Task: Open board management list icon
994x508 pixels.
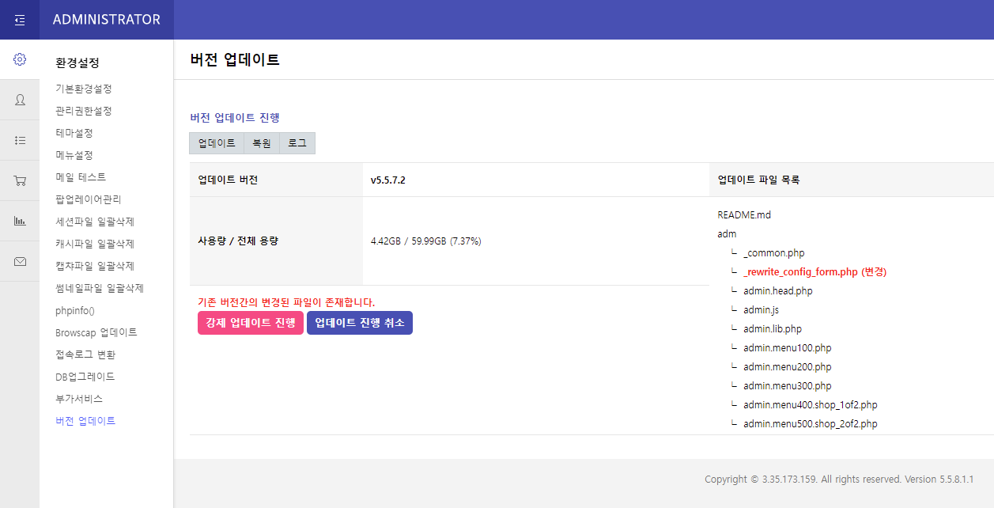Action: click(x=20, y=140)
